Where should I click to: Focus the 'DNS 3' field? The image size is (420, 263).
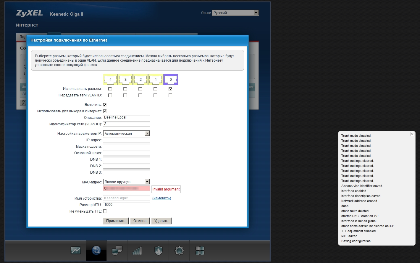pos(127,172)
